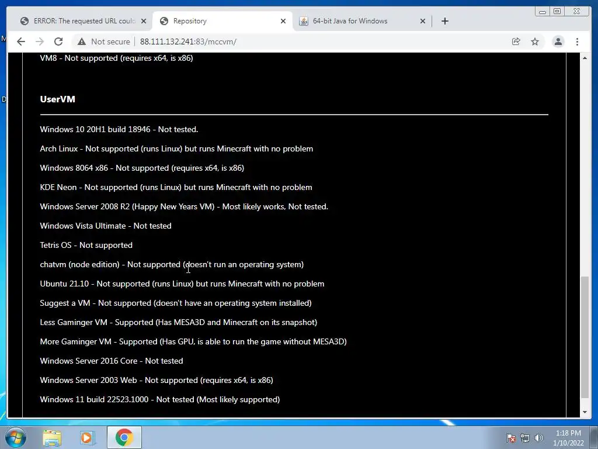Open the Action Center flag icon
This screenshot has width=598, height=449.
click(x=510, y=438)
